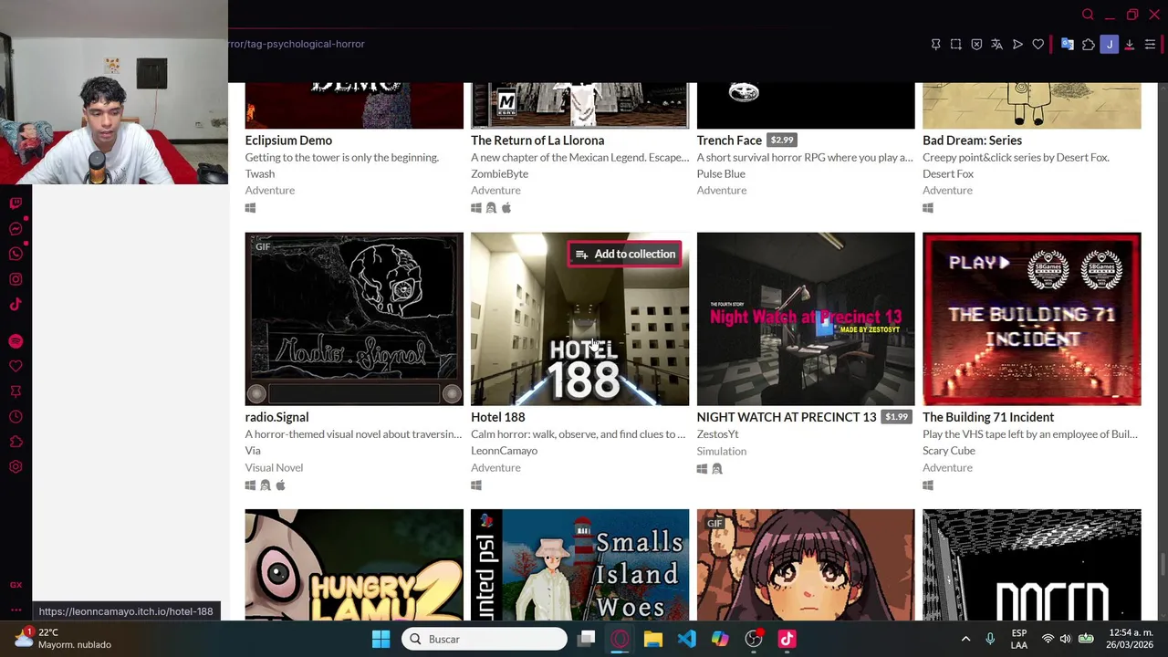Bookmark this page with the heart icon
The image size is (1168, 657).
click(1038, 44)
